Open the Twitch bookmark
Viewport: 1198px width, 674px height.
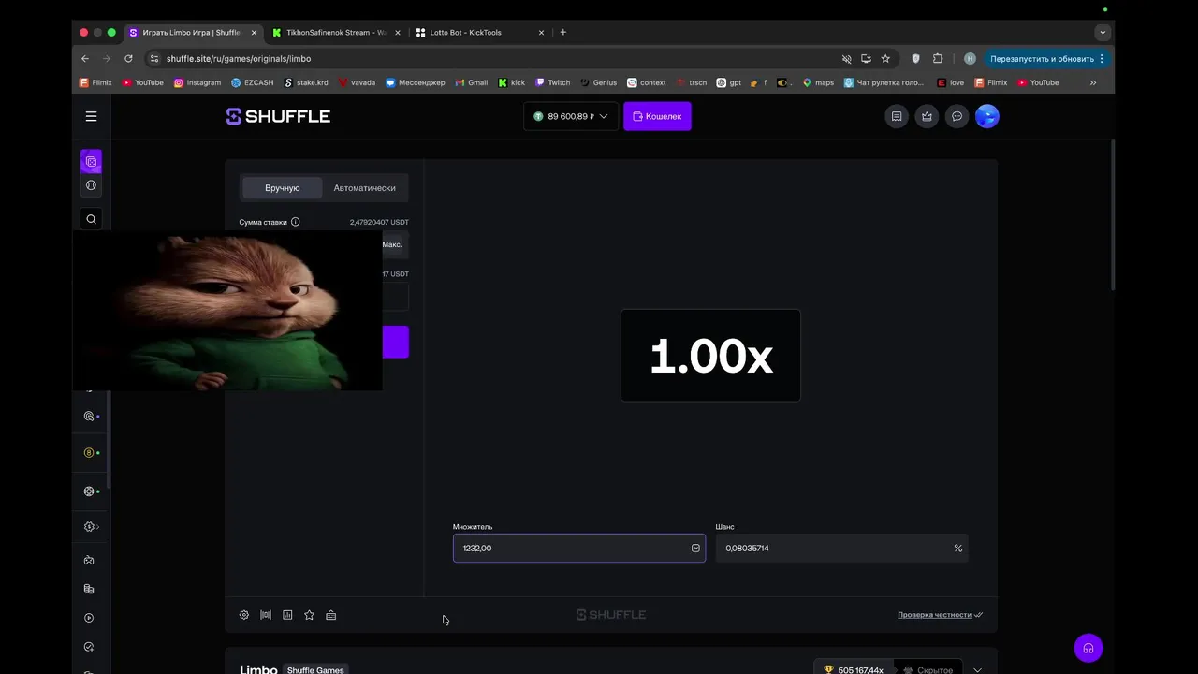click(552, 82)
